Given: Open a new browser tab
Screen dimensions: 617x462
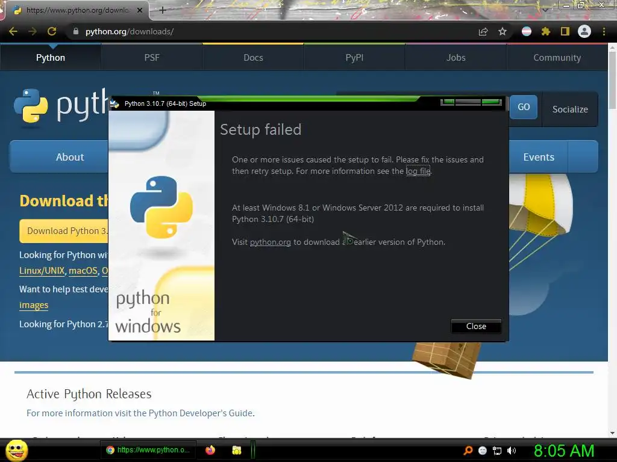Looking at the screenshot, I should pos(163,10).
